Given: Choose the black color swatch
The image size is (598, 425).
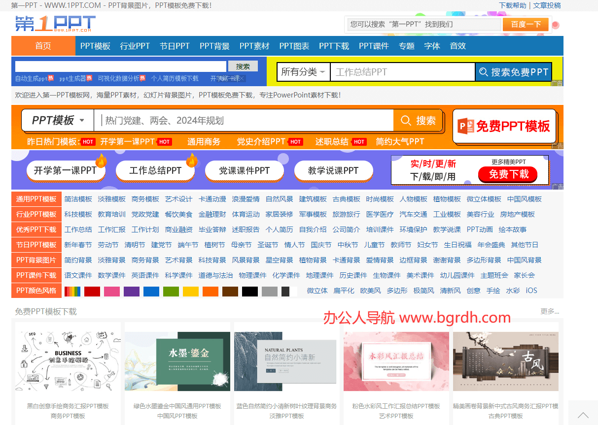Looking at the screenshot, I should click(249, 291).
